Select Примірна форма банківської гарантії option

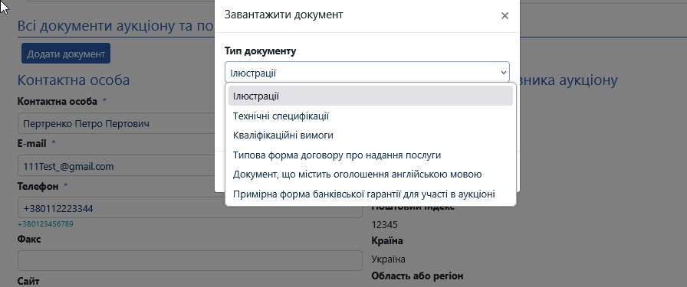[x=370, y=194]
